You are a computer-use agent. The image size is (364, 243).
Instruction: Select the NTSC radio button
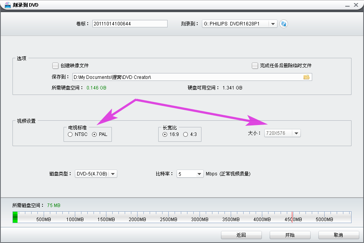70,134
